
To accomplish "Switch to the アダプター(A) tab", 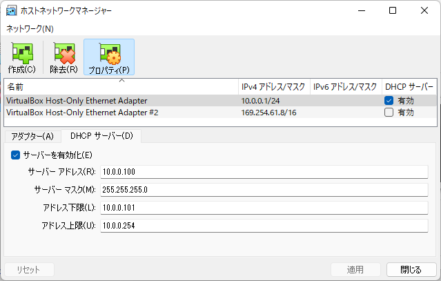I will 32,137.
